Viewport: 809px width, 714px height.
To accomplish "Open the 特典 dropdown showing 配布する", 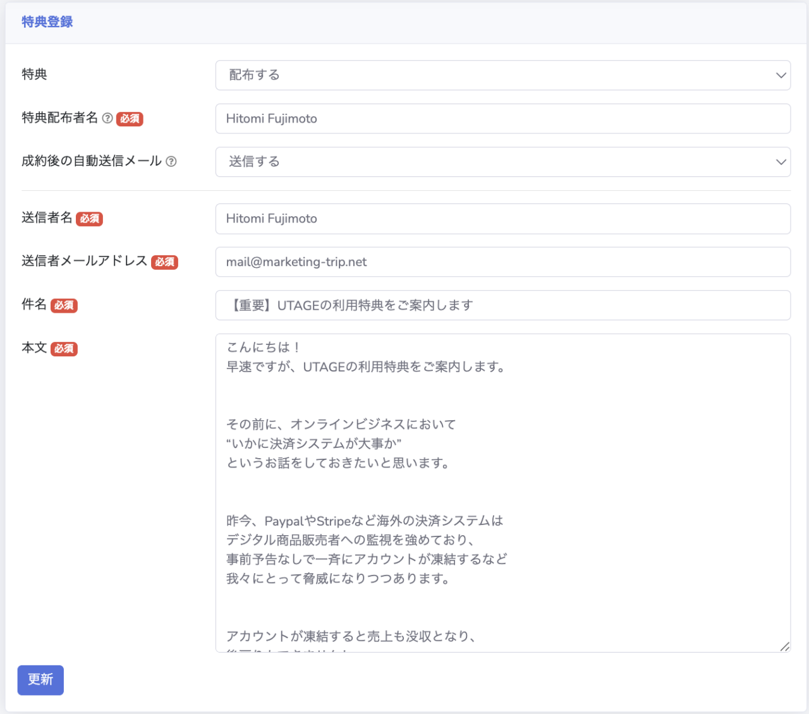I will point(502,75).
